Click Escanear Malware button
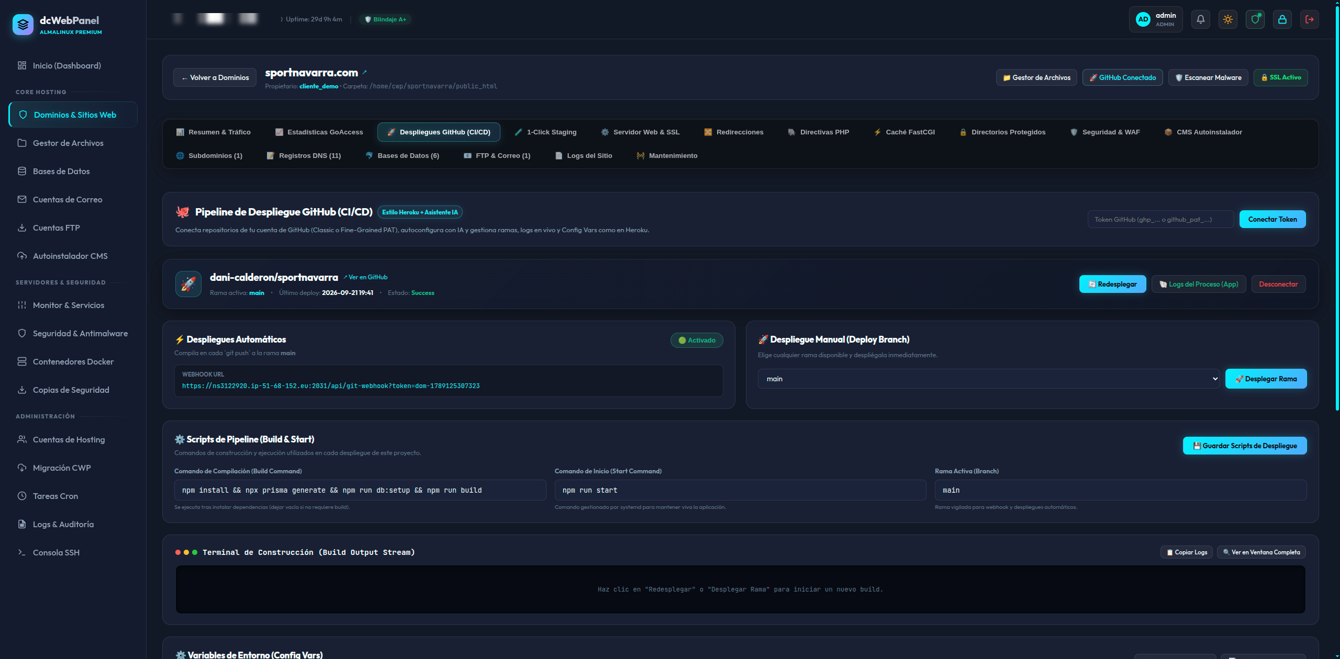 point(1208,77)
